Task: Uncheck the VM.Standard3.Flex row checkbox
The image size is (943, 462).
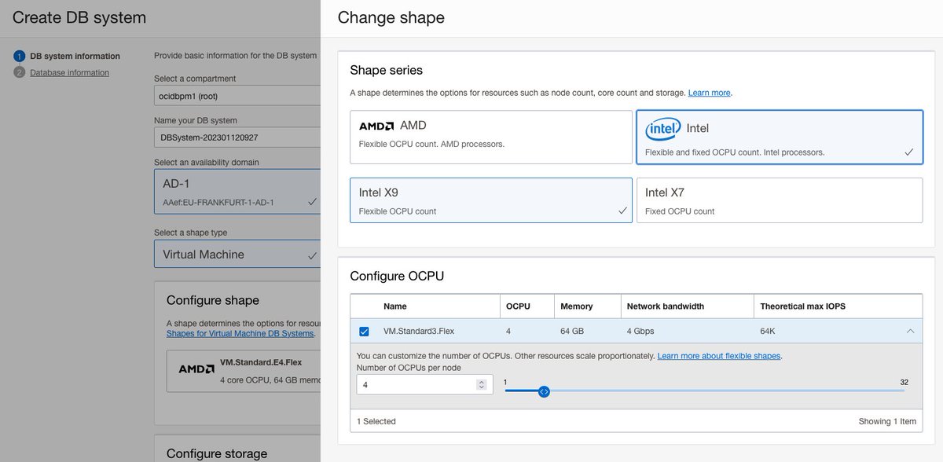Action: pos(364,331)
